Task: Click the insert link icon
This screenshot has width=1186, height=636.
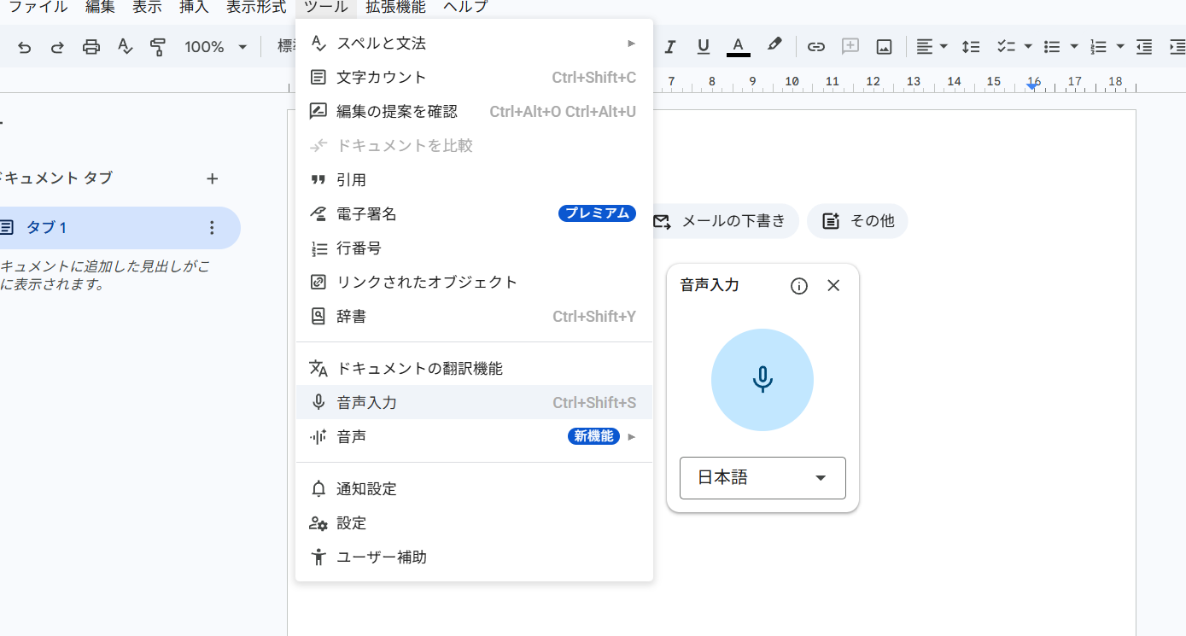Action: tap(816, 47)
